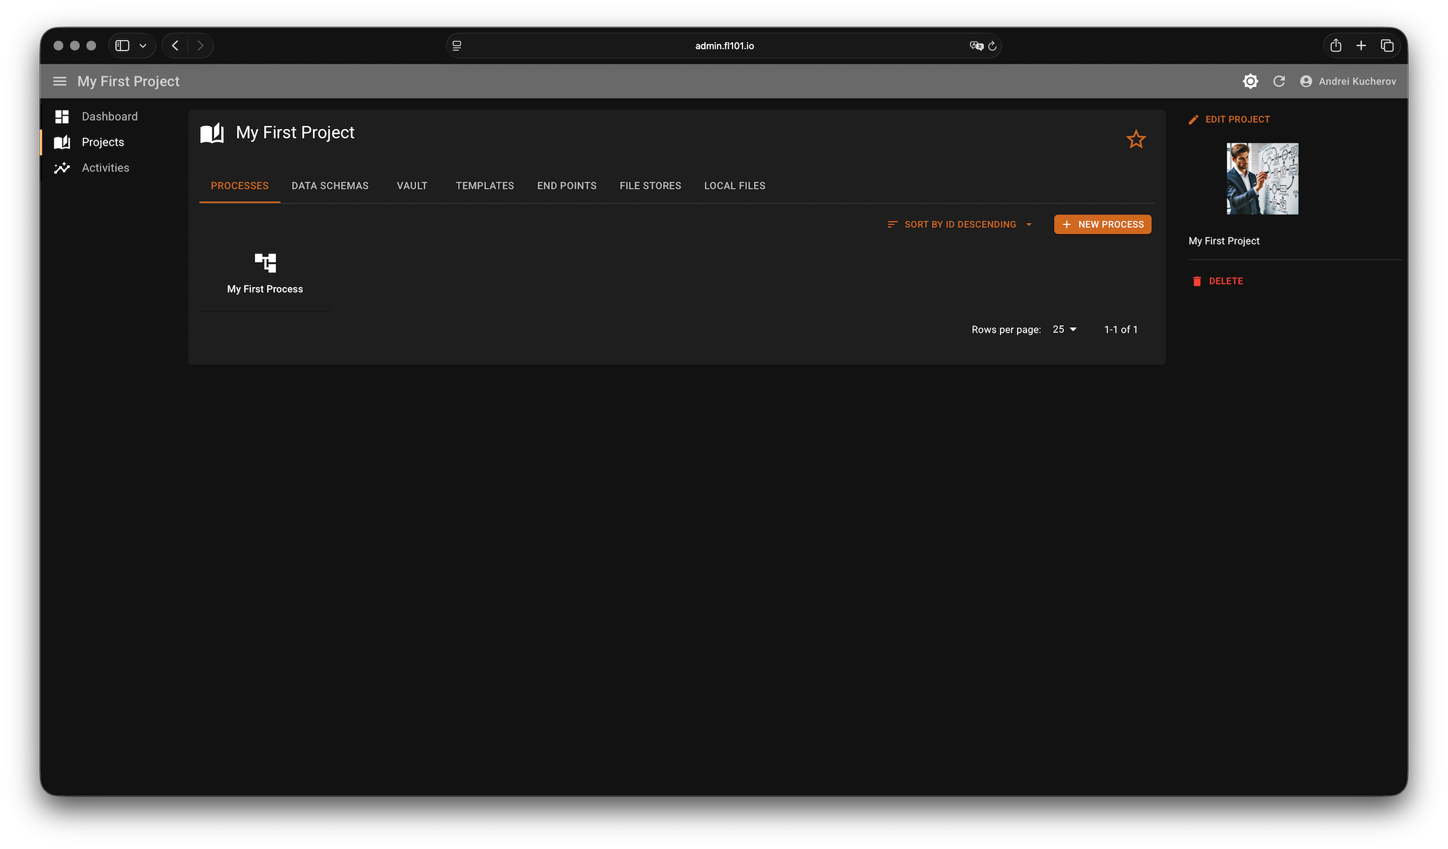Switch to the End Points tab

(x=567, y=186)
